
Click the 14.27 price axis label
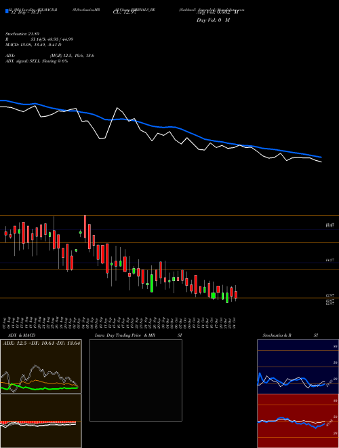coord(330,260)
